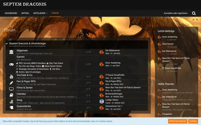
Task: Click Xhan's avatar in the Filme & Serien row
Action: click(x=102, y=89)
